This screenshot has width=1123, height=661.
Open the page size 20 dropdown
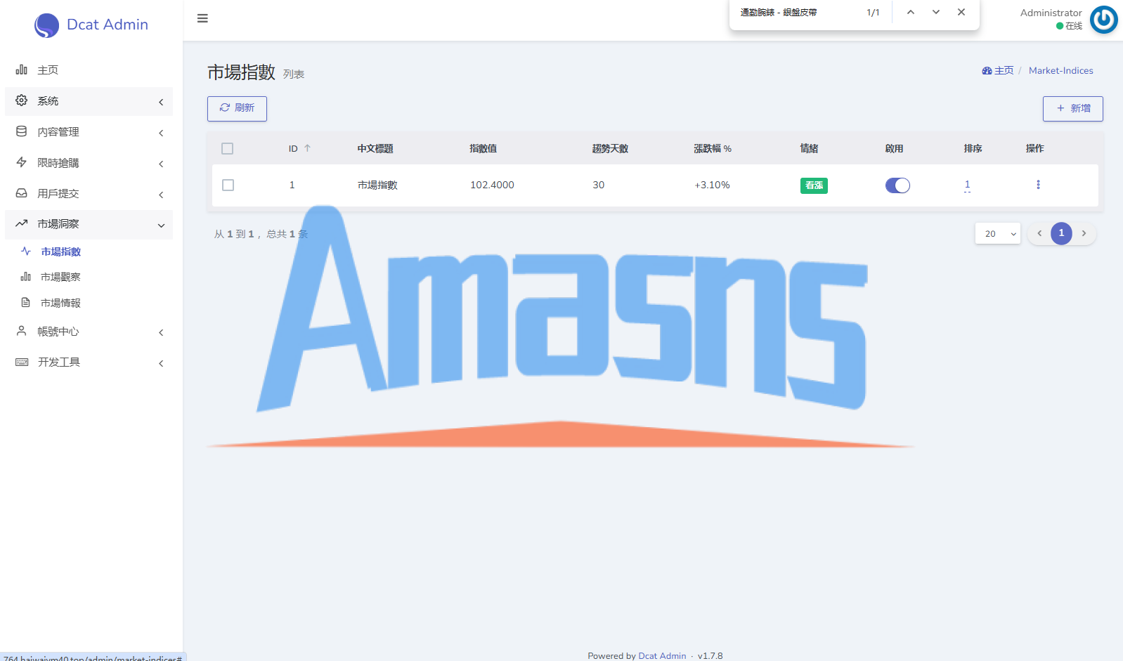pos(998,233)
